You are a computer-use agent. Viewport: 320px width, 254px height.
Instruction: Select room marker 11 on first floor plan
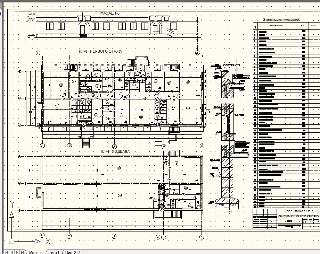pos(89,102)
